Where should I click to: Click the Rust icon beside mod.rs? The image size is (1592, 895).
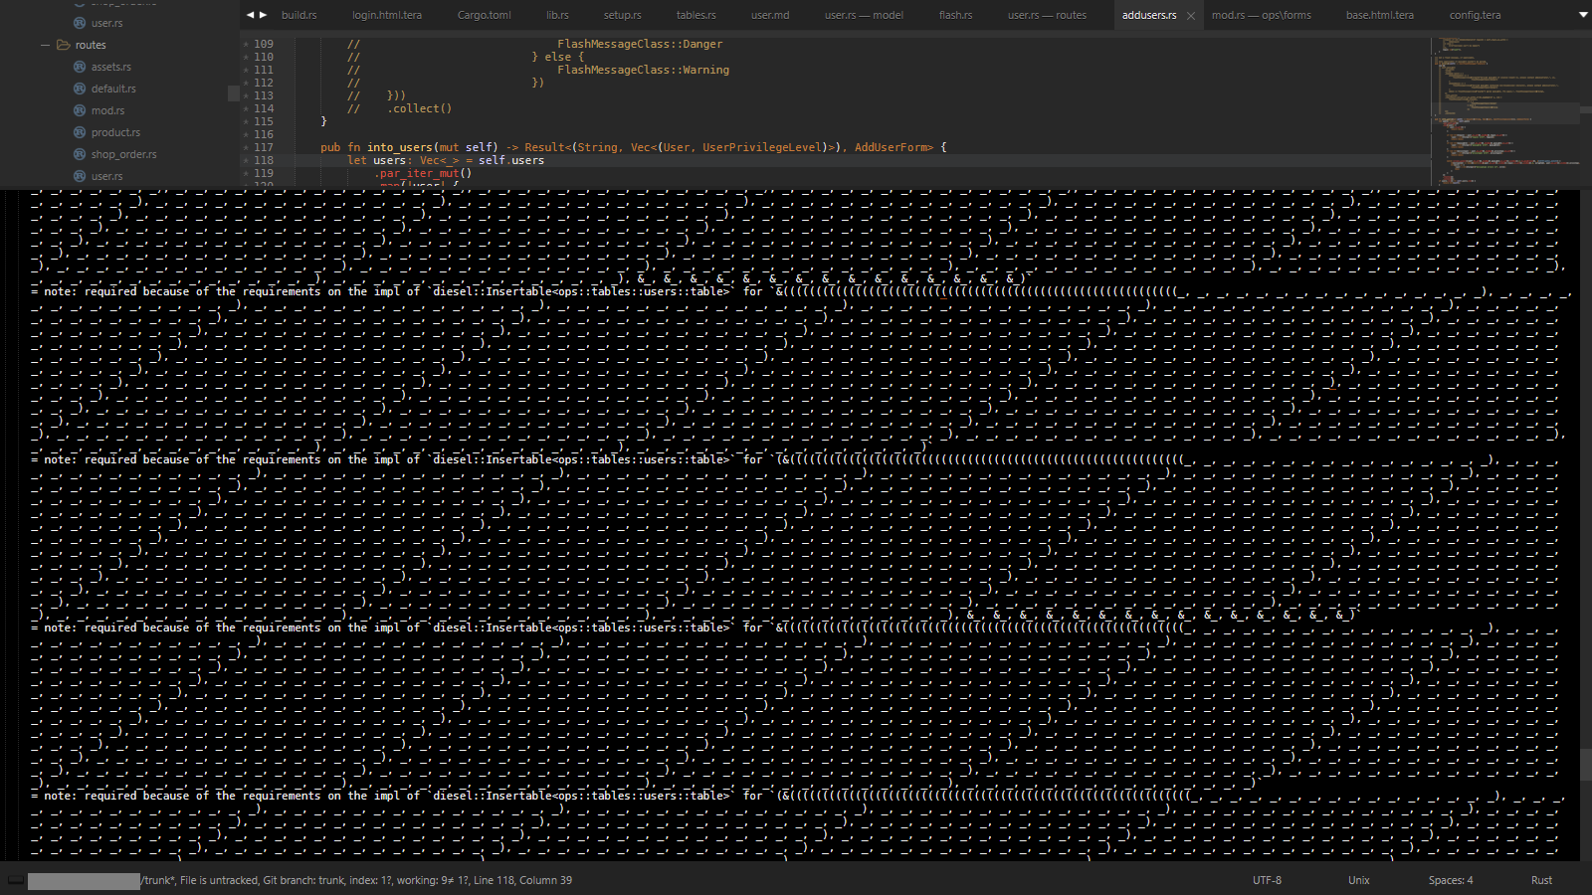(80, 110)
